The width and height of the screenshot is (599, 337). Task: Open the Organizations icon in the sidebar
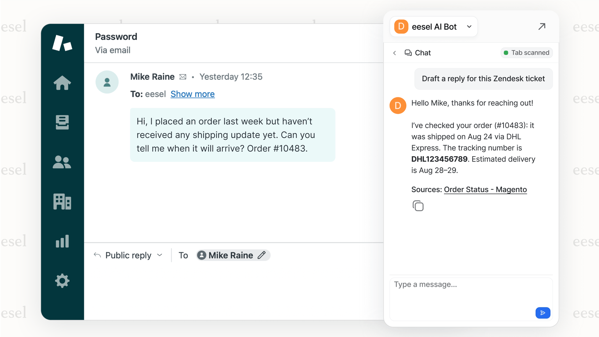coord(62,202)
